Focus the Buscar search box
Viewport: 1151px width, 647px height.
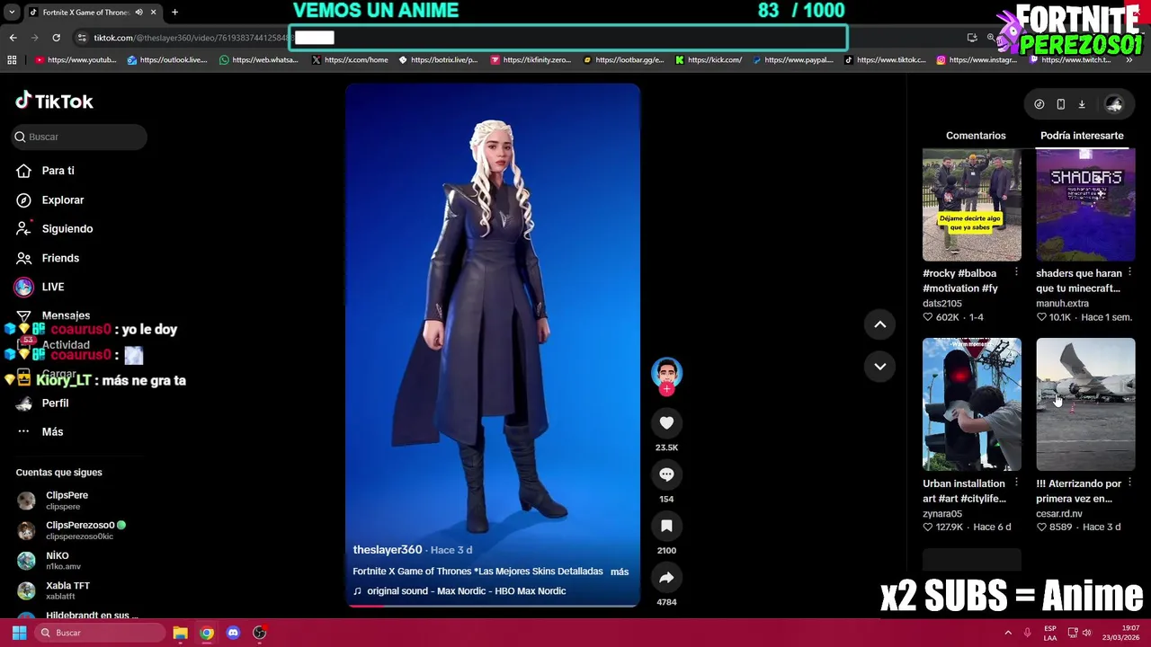click(x=80, y=137)
